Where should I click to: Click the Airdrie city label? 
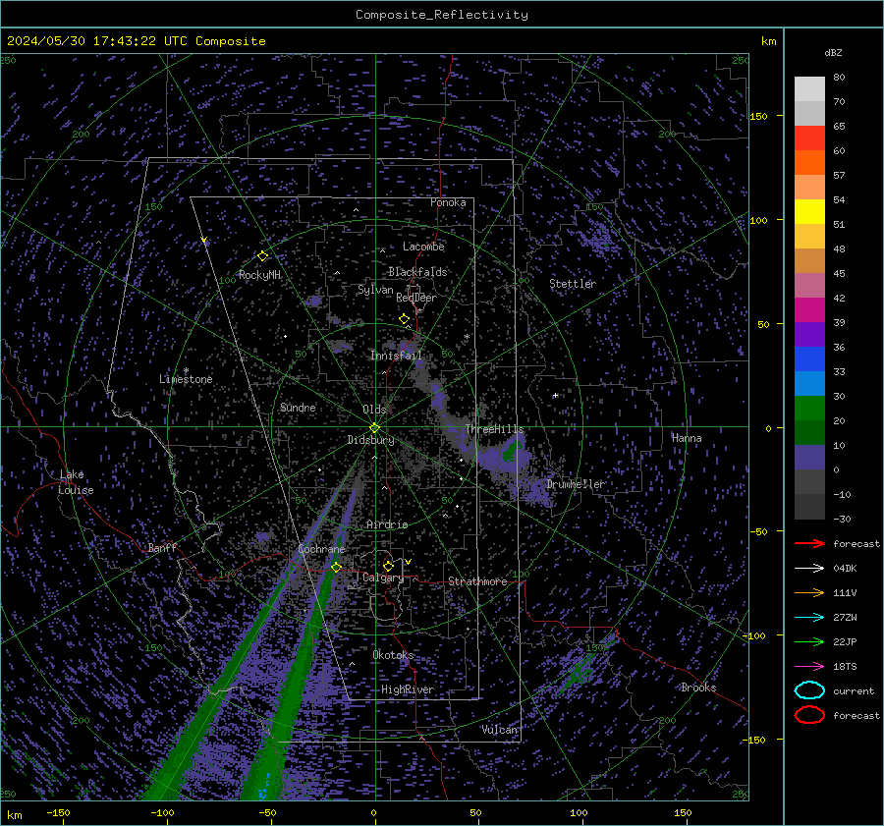coord(387,524)
